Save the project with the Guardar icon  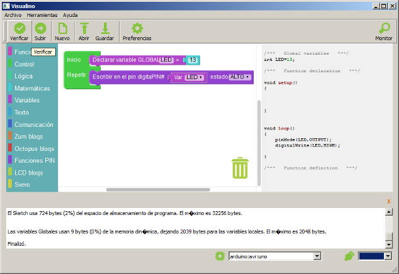pyautogui.click(x=105, y=28)
